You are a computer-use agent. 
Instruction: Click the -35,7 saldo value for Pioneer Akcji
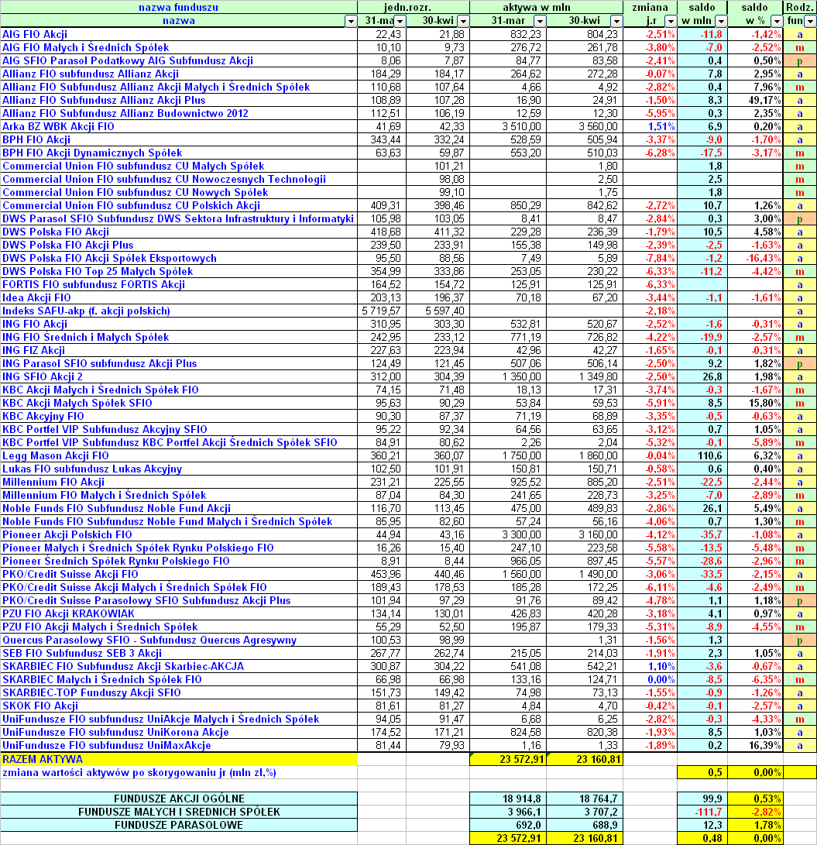point(702,534)
